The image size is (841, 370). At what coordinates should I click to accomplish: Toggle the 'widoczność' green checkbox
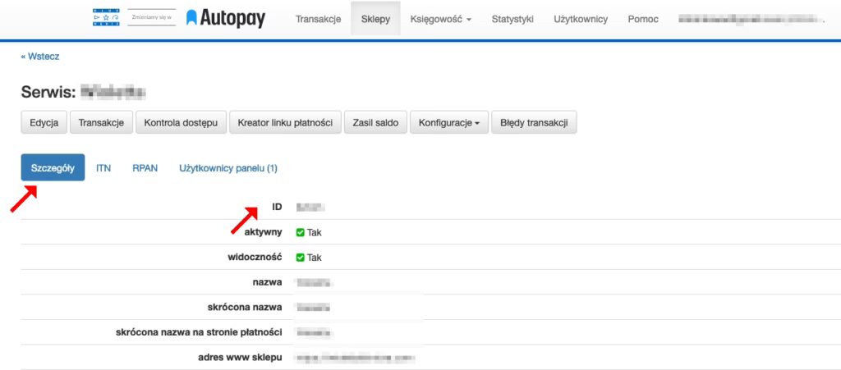(301, 257)
